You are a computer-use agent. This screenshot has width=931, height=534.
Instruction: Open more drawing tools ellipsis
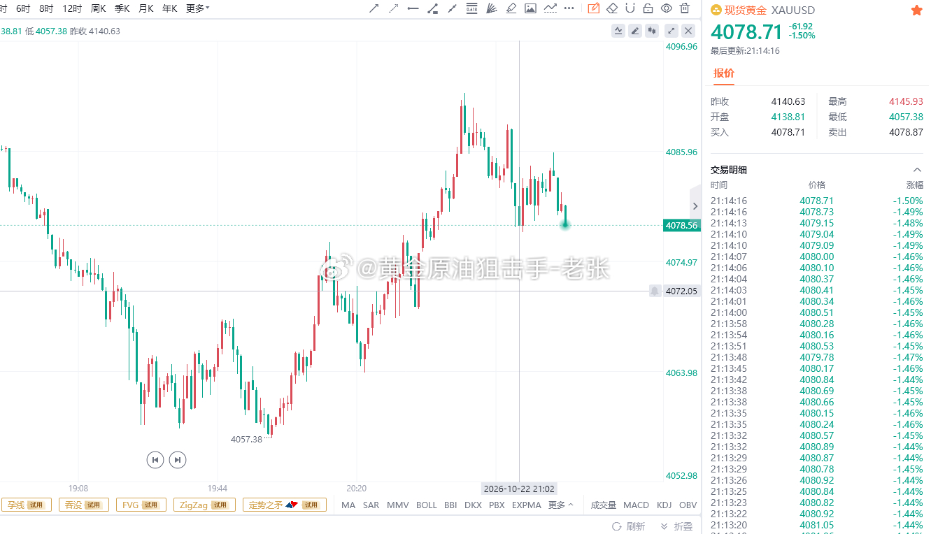[569, 8]
